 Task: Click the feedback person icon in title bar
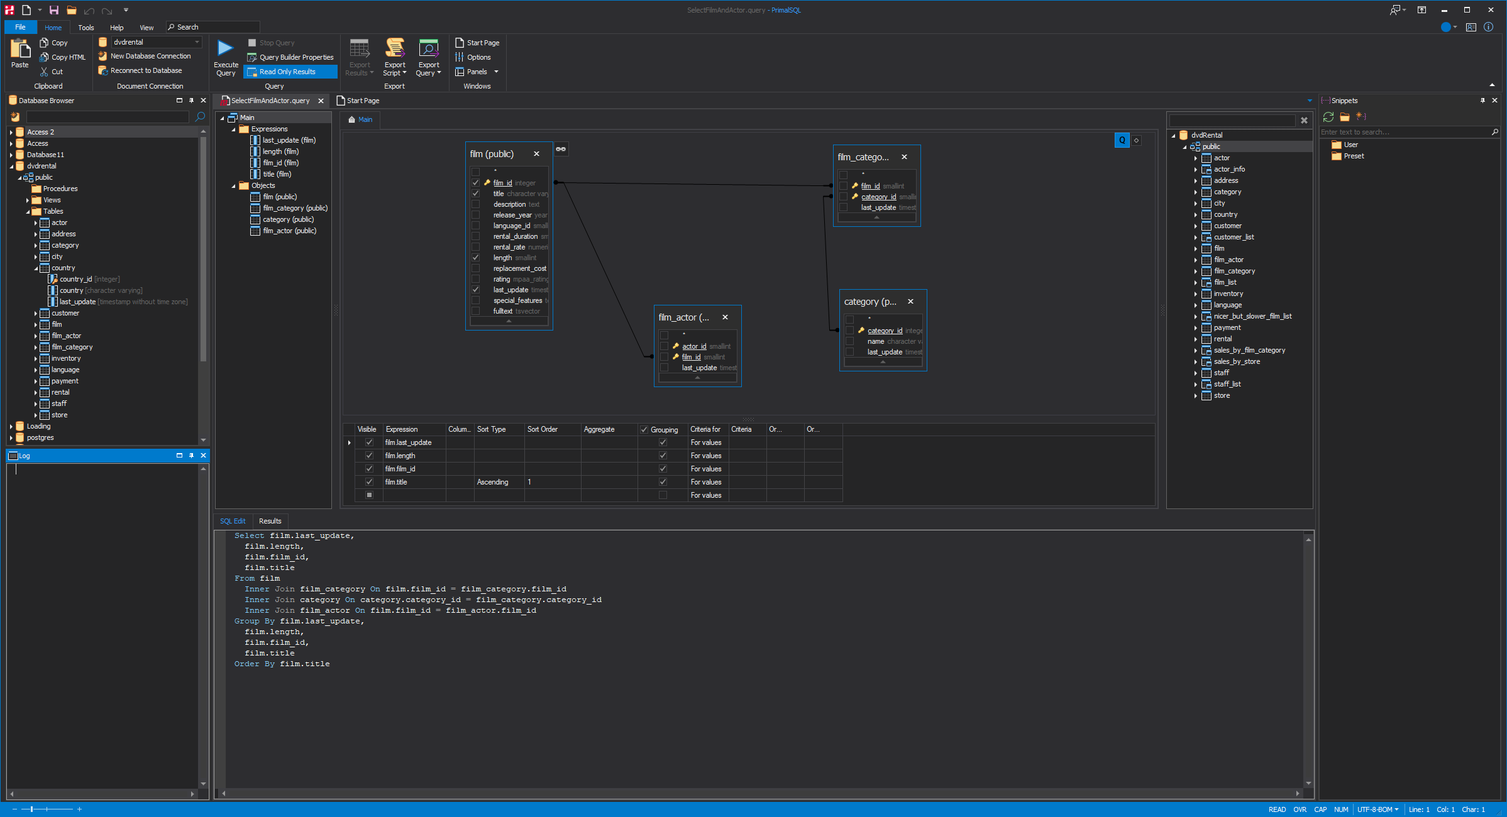pos(1394,10)
